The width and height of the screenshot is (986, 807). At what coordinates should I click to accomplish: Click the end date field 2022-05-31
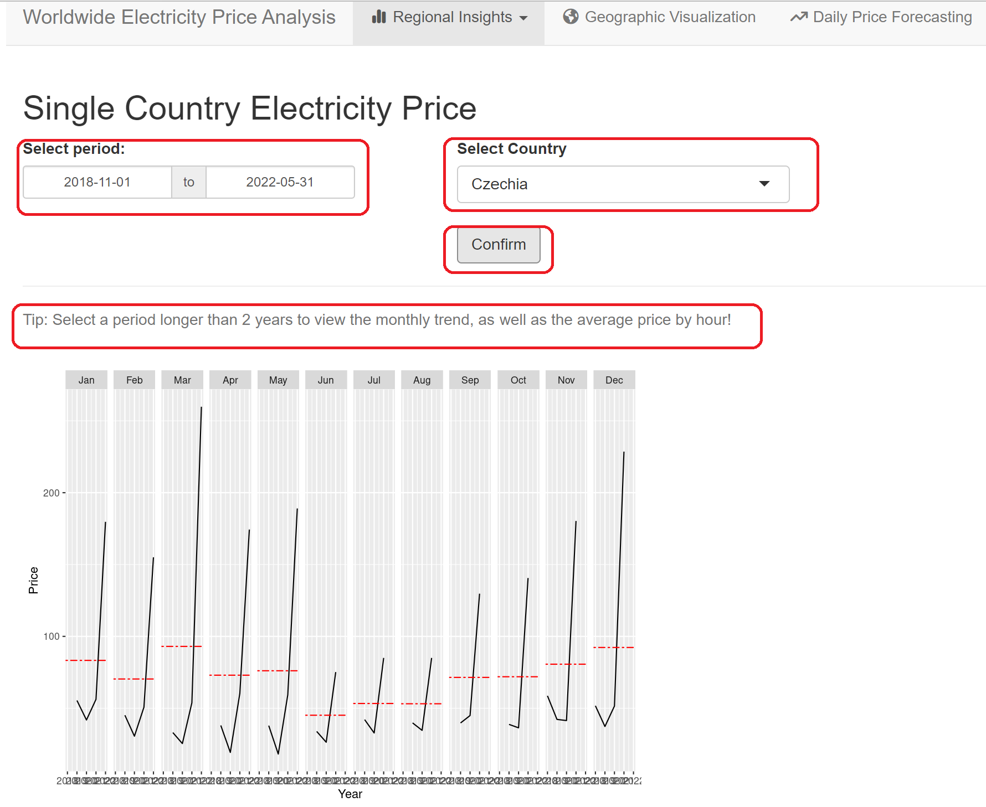click(280, 182)
